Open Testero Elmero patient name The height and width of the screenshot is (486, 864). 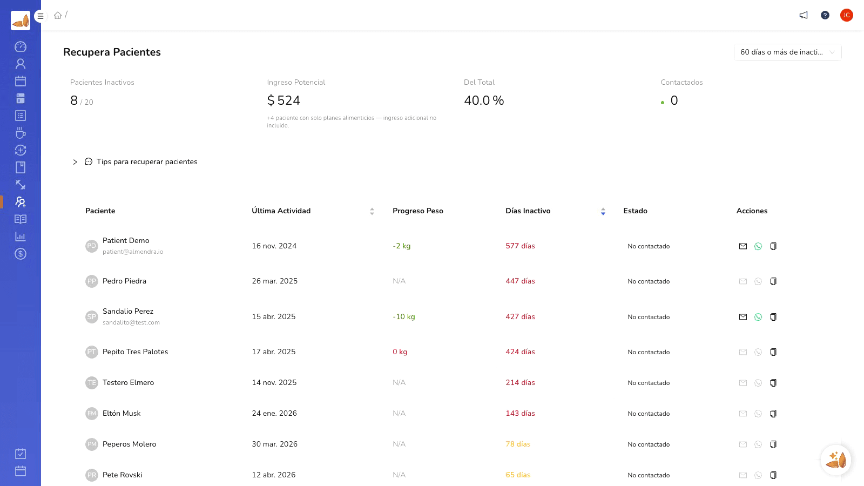128,383
